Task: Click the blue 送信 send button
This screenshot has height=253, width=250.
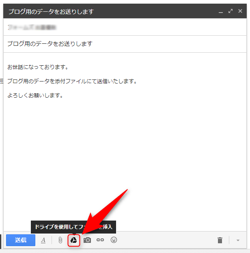Action: 21,240
